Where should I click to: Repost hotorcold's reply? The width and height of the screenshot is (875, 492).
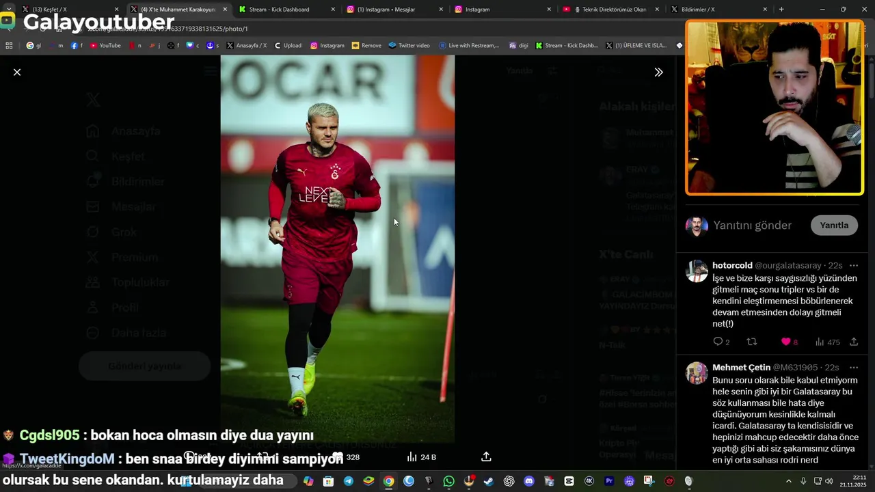[752, 342]
